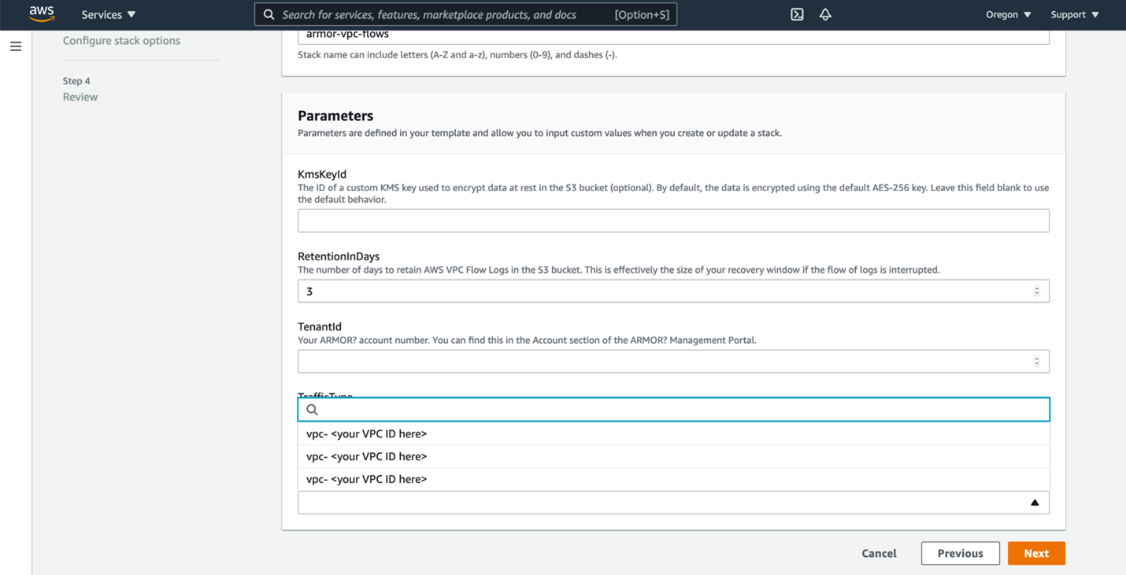Open the notifications bell

(825, 14)
